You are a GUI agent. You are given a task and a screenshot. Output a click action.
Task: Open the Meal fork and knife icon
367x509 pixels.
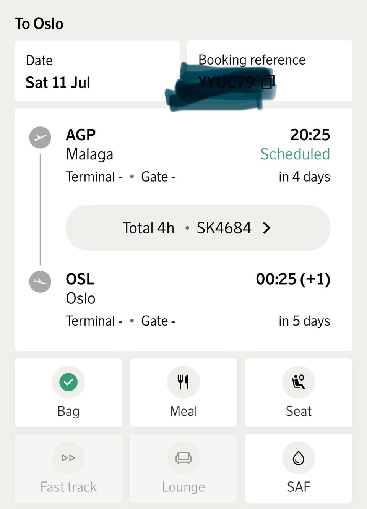[183, 382]
